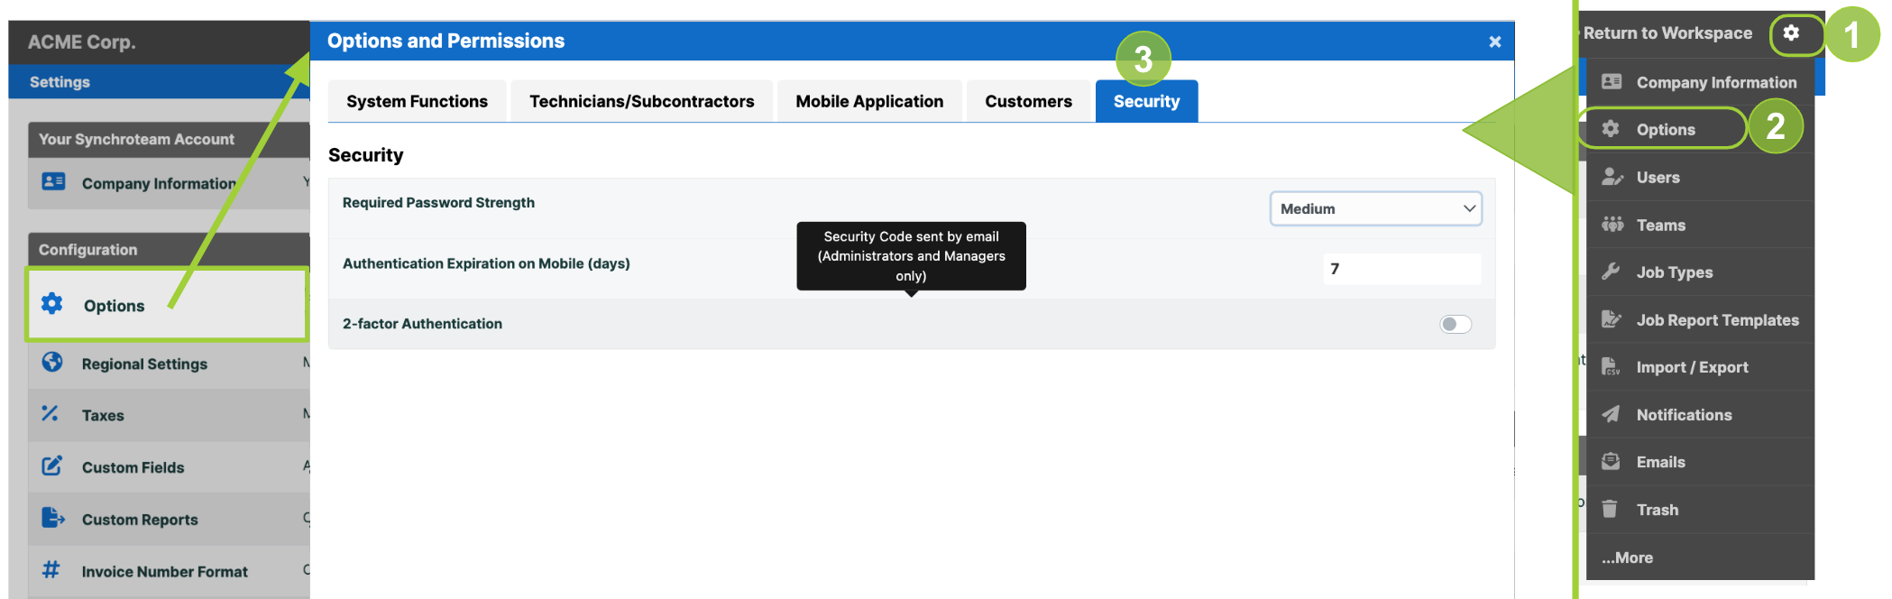Click the Users icon in dark menu
This screenshot has width=1892, height=599.
(1612, 177)
